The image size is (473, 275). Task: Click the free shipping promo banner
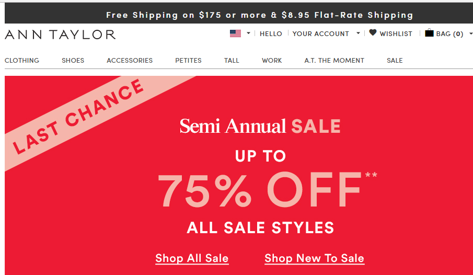(x=260, y=15)
